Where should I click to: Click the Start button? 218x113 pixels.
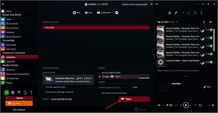[134, 99]
